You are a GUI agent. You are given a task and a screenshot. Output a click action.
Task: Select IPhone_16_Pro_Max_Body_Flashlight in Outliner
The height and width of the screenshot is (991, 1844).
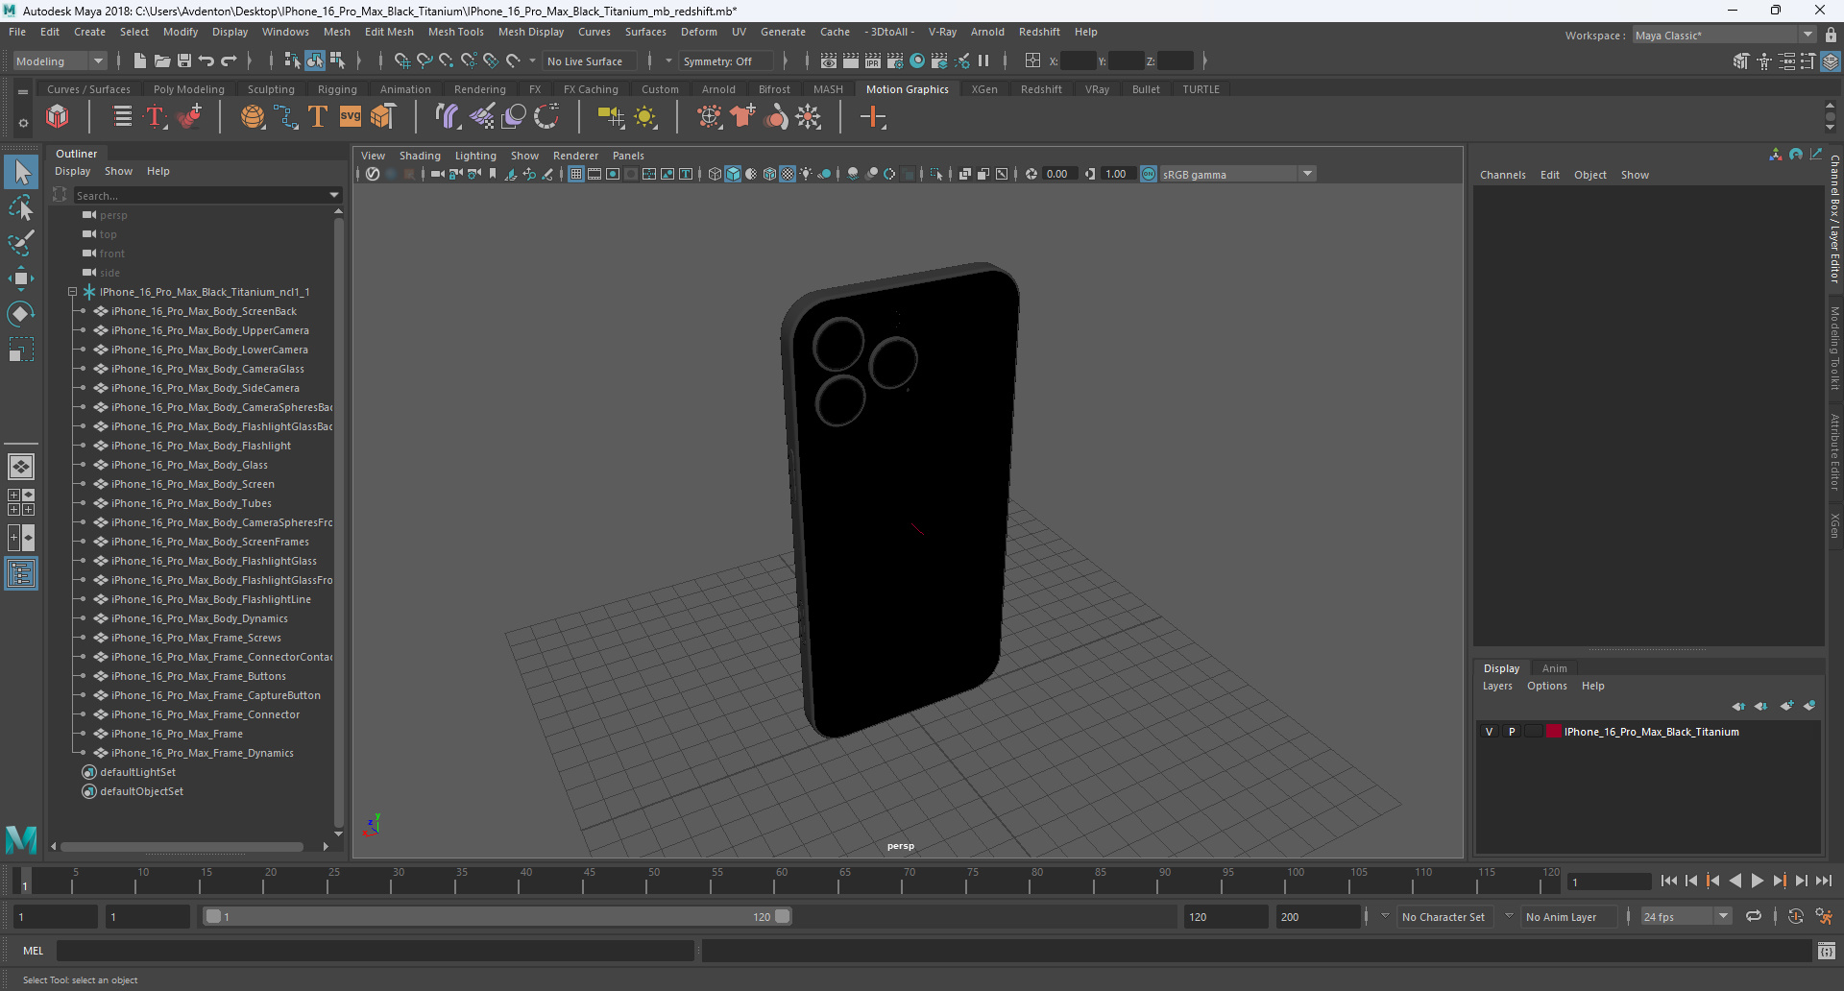tap(201, 446)
